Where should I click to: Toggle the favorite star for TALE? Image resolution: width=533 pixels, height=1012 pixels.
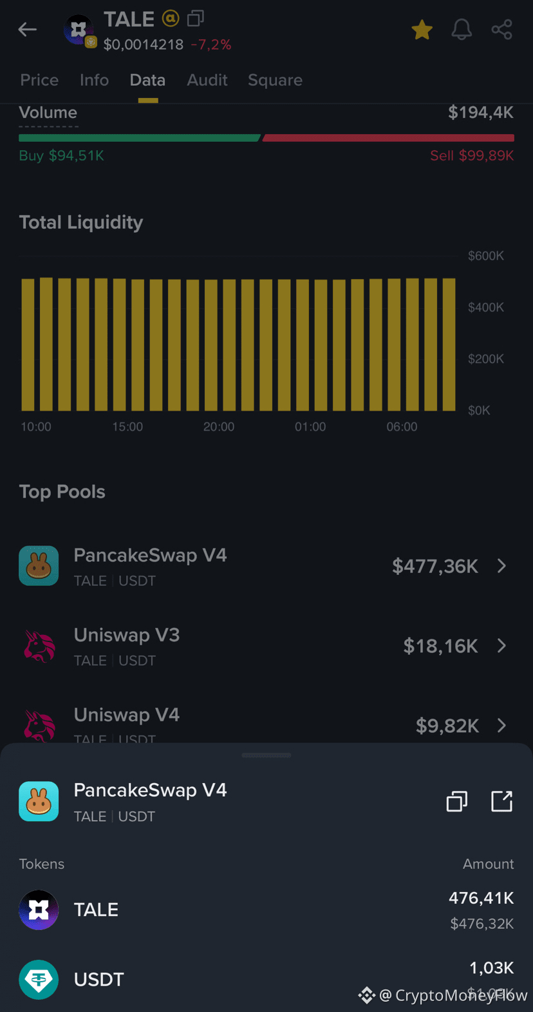[x=422, y=30]
